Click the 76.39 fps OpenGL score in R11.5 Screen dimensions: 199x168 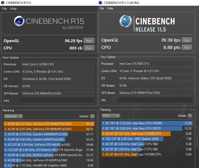pos(170,40)
